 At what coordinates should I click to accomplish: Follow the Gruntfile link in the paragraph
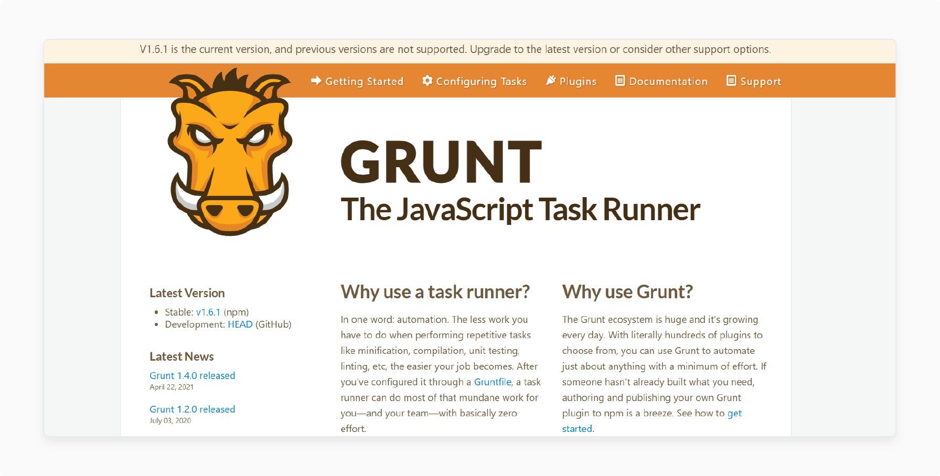point(493,382)
